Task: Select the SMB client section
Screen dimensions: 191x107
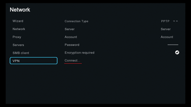Action: point(21,53)
